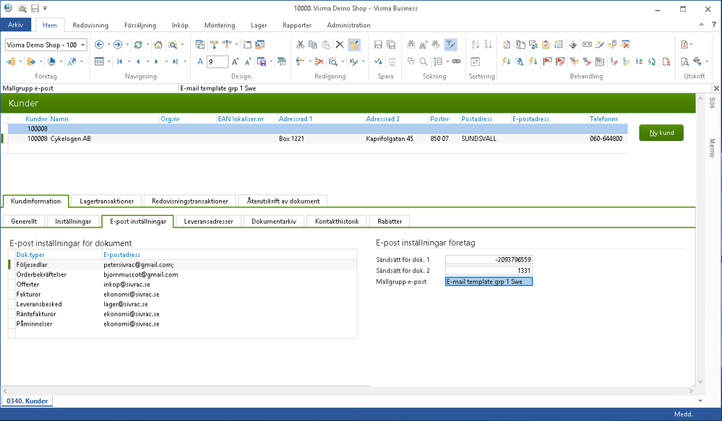Jump to first record icon
The height and width of the screenshot is (421, 722).
click(x=120, y=61)
